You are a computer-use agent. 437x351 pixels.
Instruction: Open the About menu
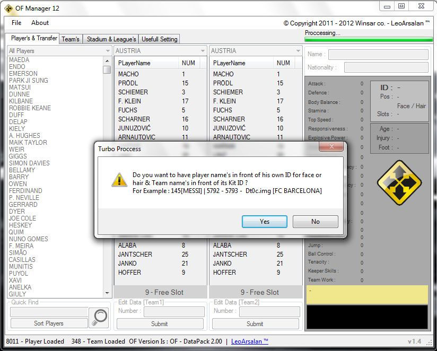[40, 23]
